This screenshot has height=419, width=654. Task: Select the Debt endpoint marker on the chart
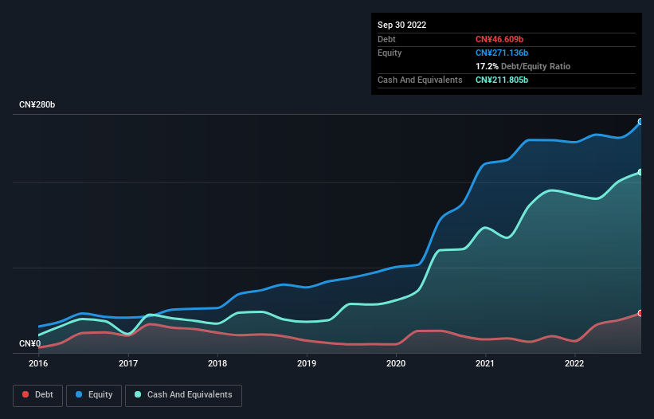click(x=640, y=313)
